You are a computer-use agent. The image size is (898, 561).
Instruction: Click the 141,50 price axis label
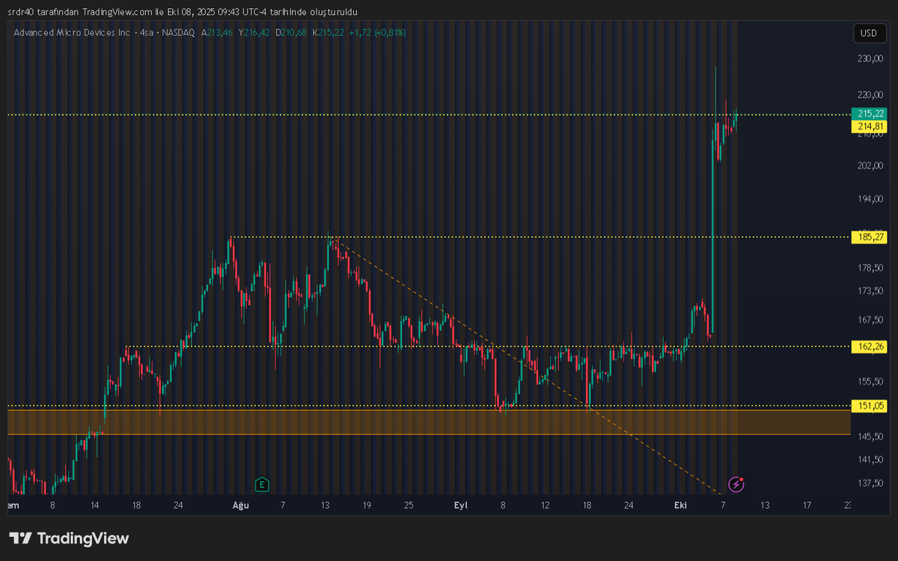coord(870,459)
